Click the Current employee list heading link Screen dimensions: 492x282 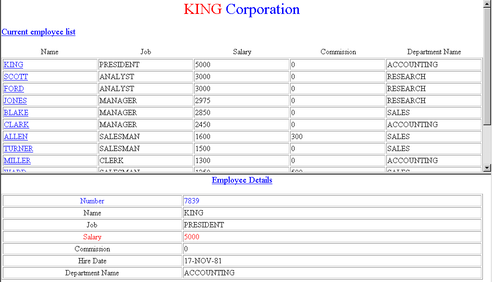[38, 32]
